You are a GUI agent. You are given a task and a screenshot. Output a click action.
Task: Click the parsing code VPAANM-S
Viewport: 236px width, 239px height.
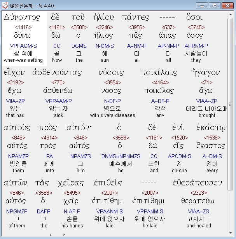(x=110, y=211)
